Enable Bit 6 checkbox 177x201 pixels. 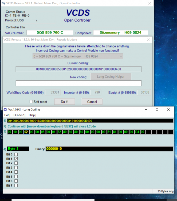tap(16, 181)
